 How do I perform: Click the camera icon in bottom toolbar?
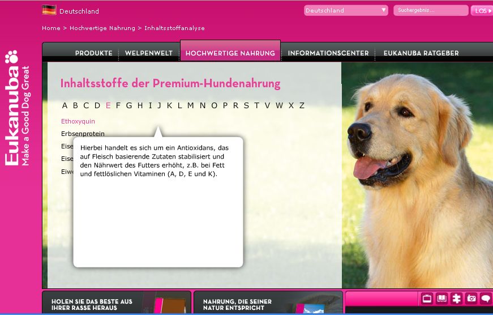click(x=471, y=299)
